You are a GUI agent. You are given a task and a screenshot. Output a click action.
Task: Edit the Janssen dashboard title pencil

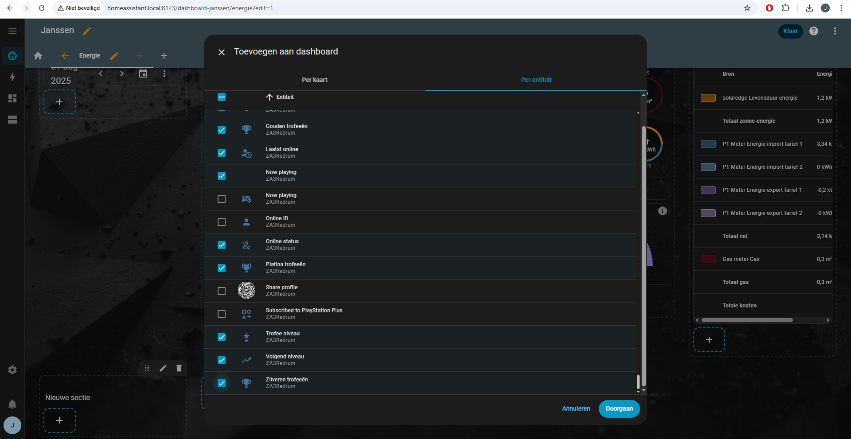(x=87, y=31)
